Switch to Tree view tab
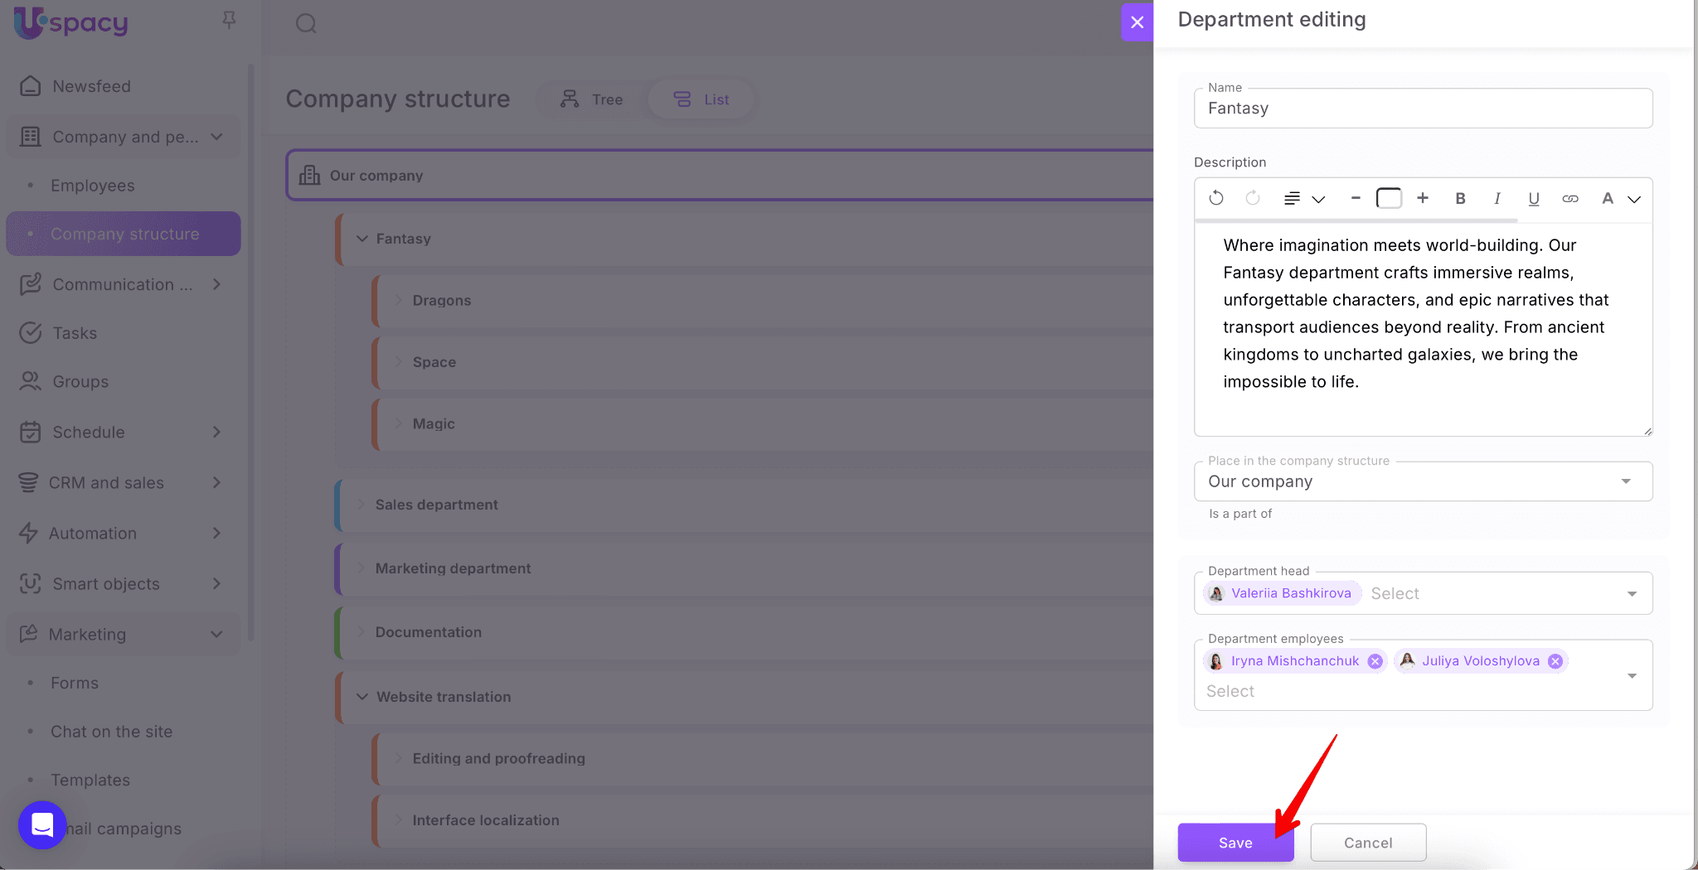The width and height of the screenshot is (1698, 870). pyautogui.click(x=592, y=99)
